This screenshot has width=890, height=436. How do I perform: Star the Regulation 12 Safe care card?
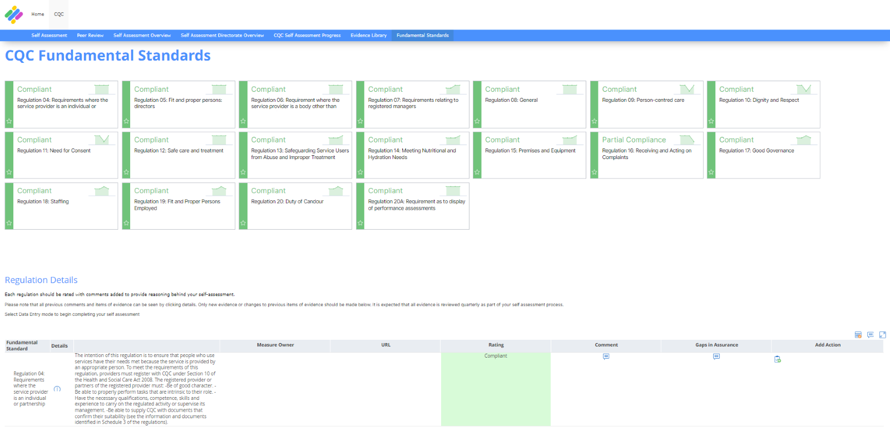126,172
